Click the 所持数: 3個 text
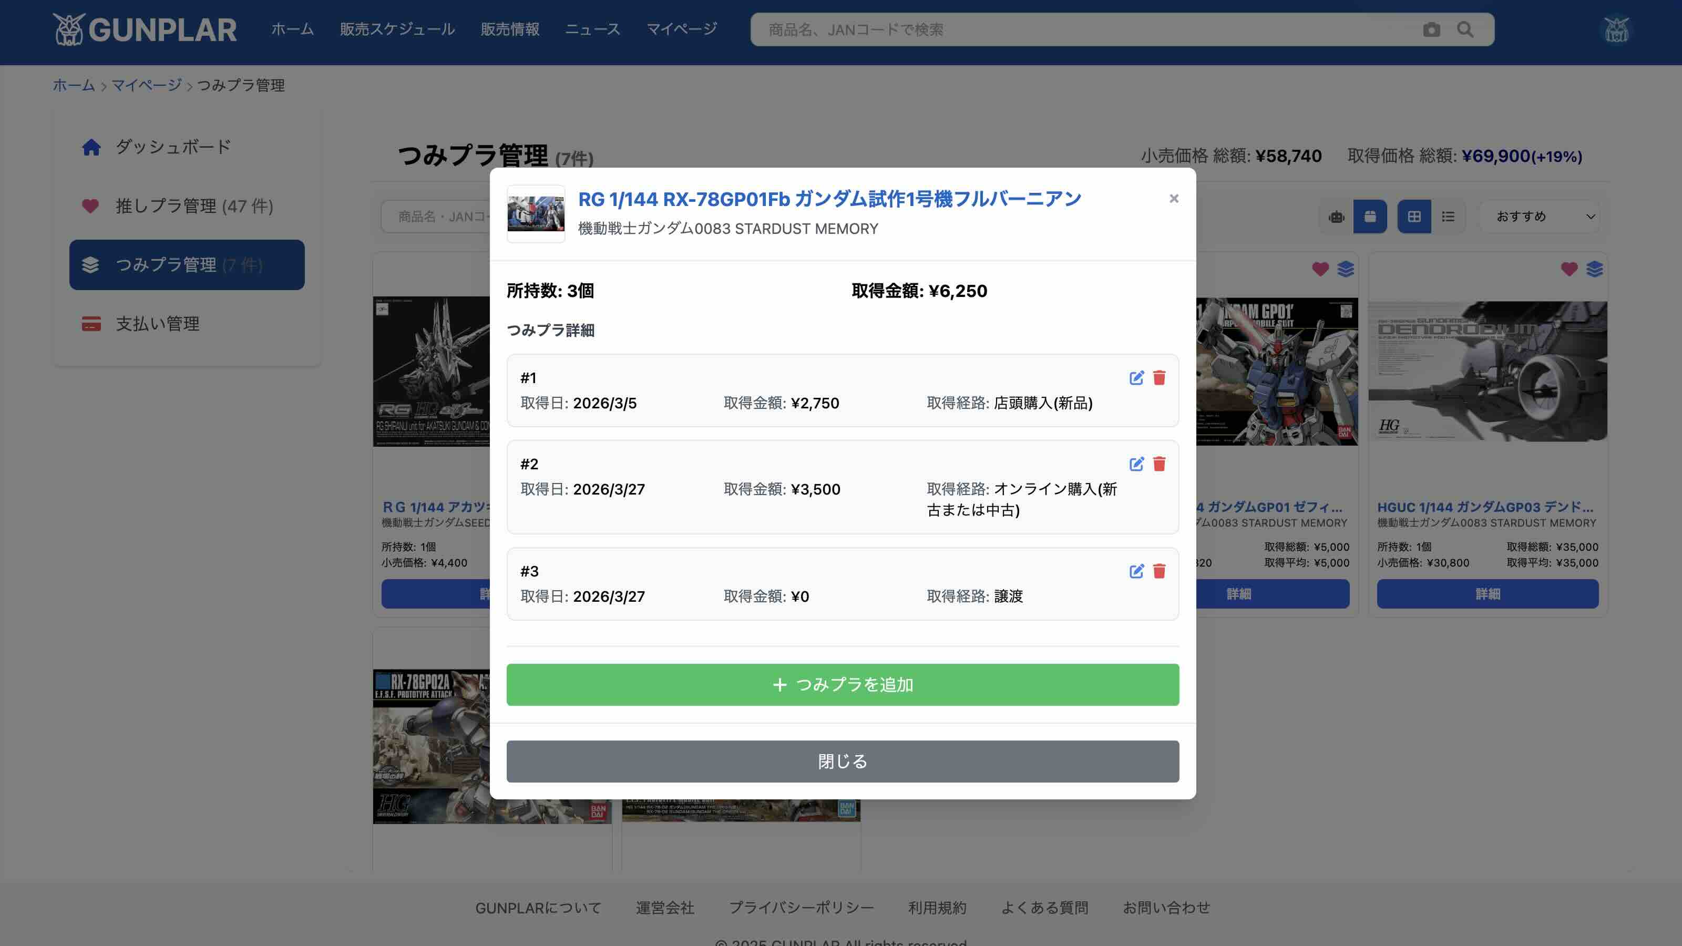Screen dimensions: 1682x946 [x=550, y=291]
